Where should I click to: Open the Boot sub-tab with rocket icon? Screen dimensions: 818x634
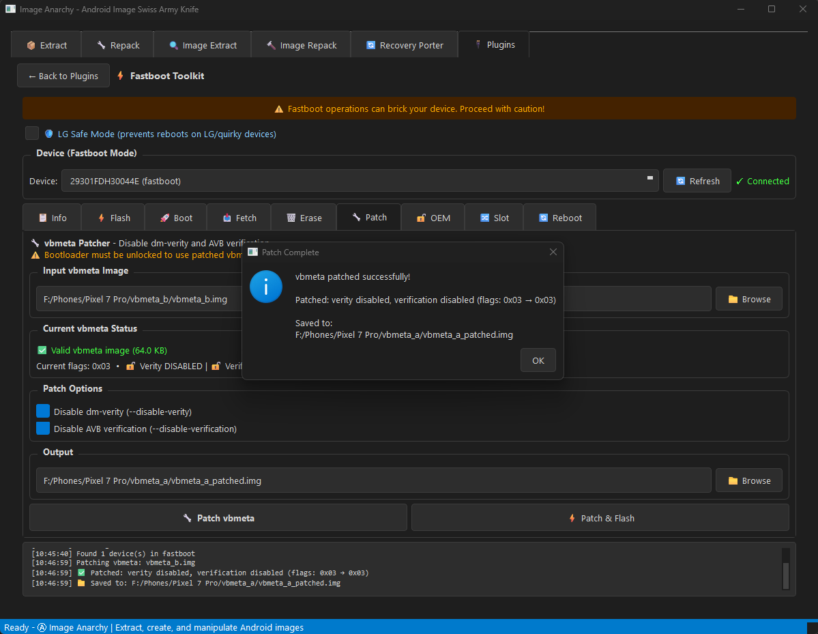(175, 218)
